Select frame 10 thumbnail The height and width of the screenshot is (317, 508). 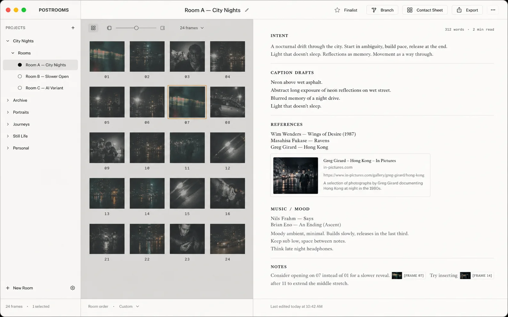click(147, 148)
